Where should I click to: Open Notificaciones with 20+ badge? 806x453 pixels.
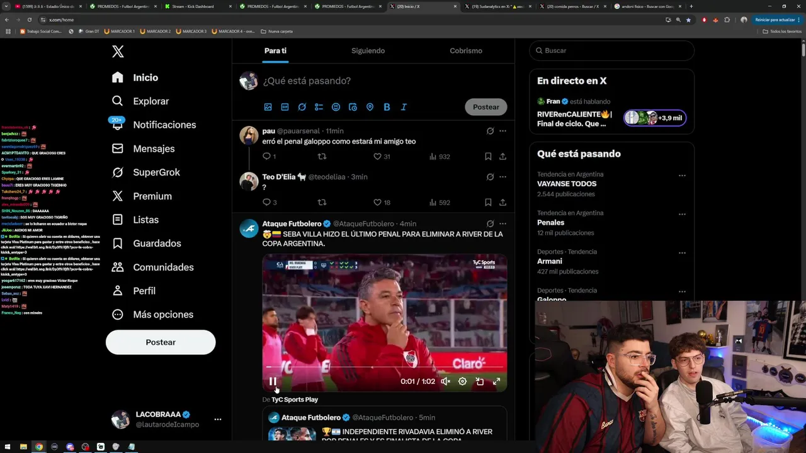(x=154, y=125)
